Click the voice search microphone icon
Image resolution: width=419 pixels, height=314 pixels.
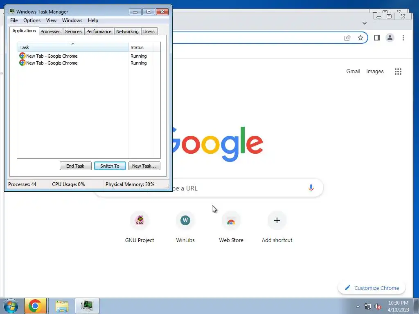tap(311, 188)
